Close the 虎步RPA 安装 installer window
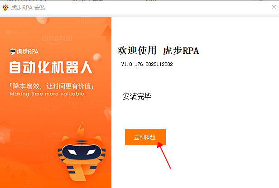Viewport: 279px width, 188px height. click(x=274, y=7)
